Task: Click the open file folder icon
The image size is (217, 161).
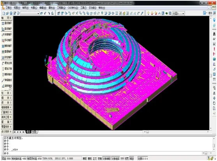Action: (7, 13)
